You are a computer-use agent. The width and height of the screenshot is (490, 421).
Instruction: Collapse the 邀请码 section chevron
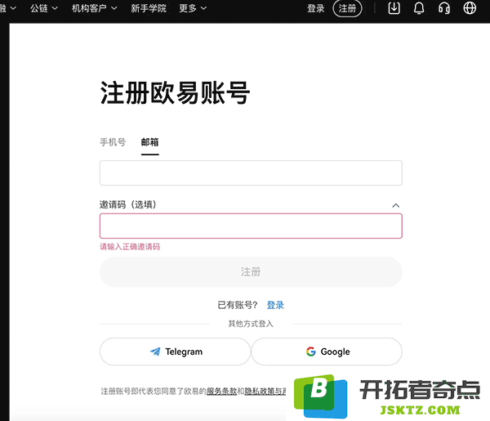pyautogui.click(x=395, y=205)
